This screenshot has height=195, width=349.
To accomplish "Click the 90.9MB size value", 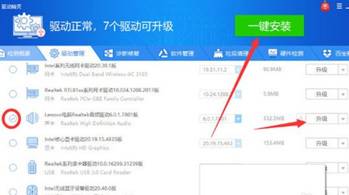I will [x=272, y=69].
